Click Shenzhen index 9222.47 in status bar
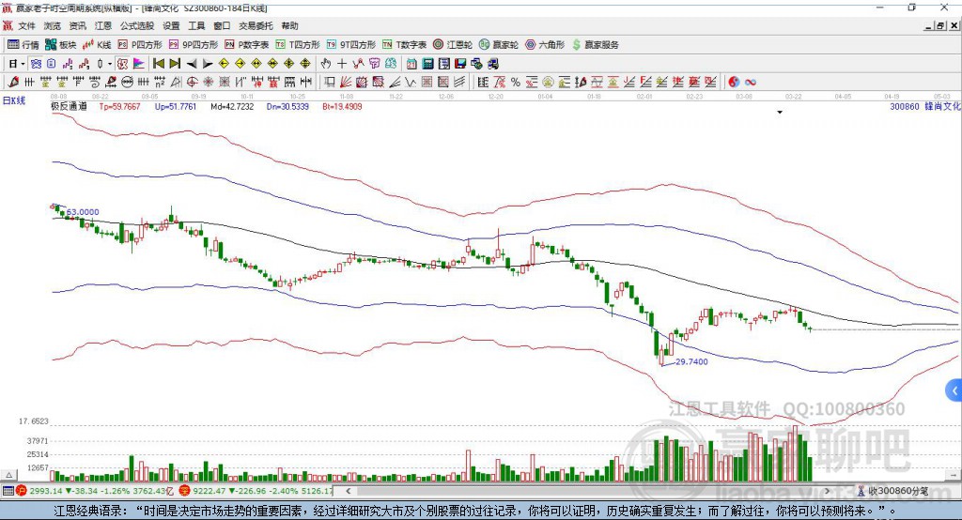962x520 pixels. pyautogui.click(x=210, y=491)
